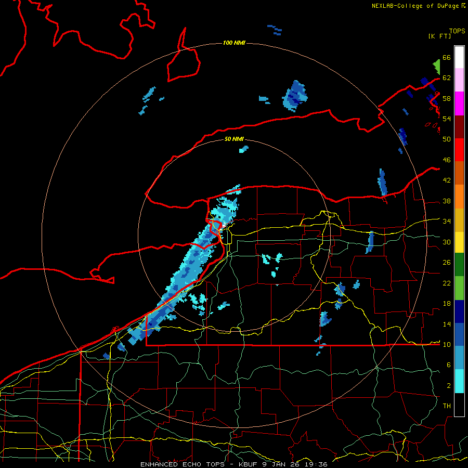Click the white swatch on the tops legend

tap(459, 57)
